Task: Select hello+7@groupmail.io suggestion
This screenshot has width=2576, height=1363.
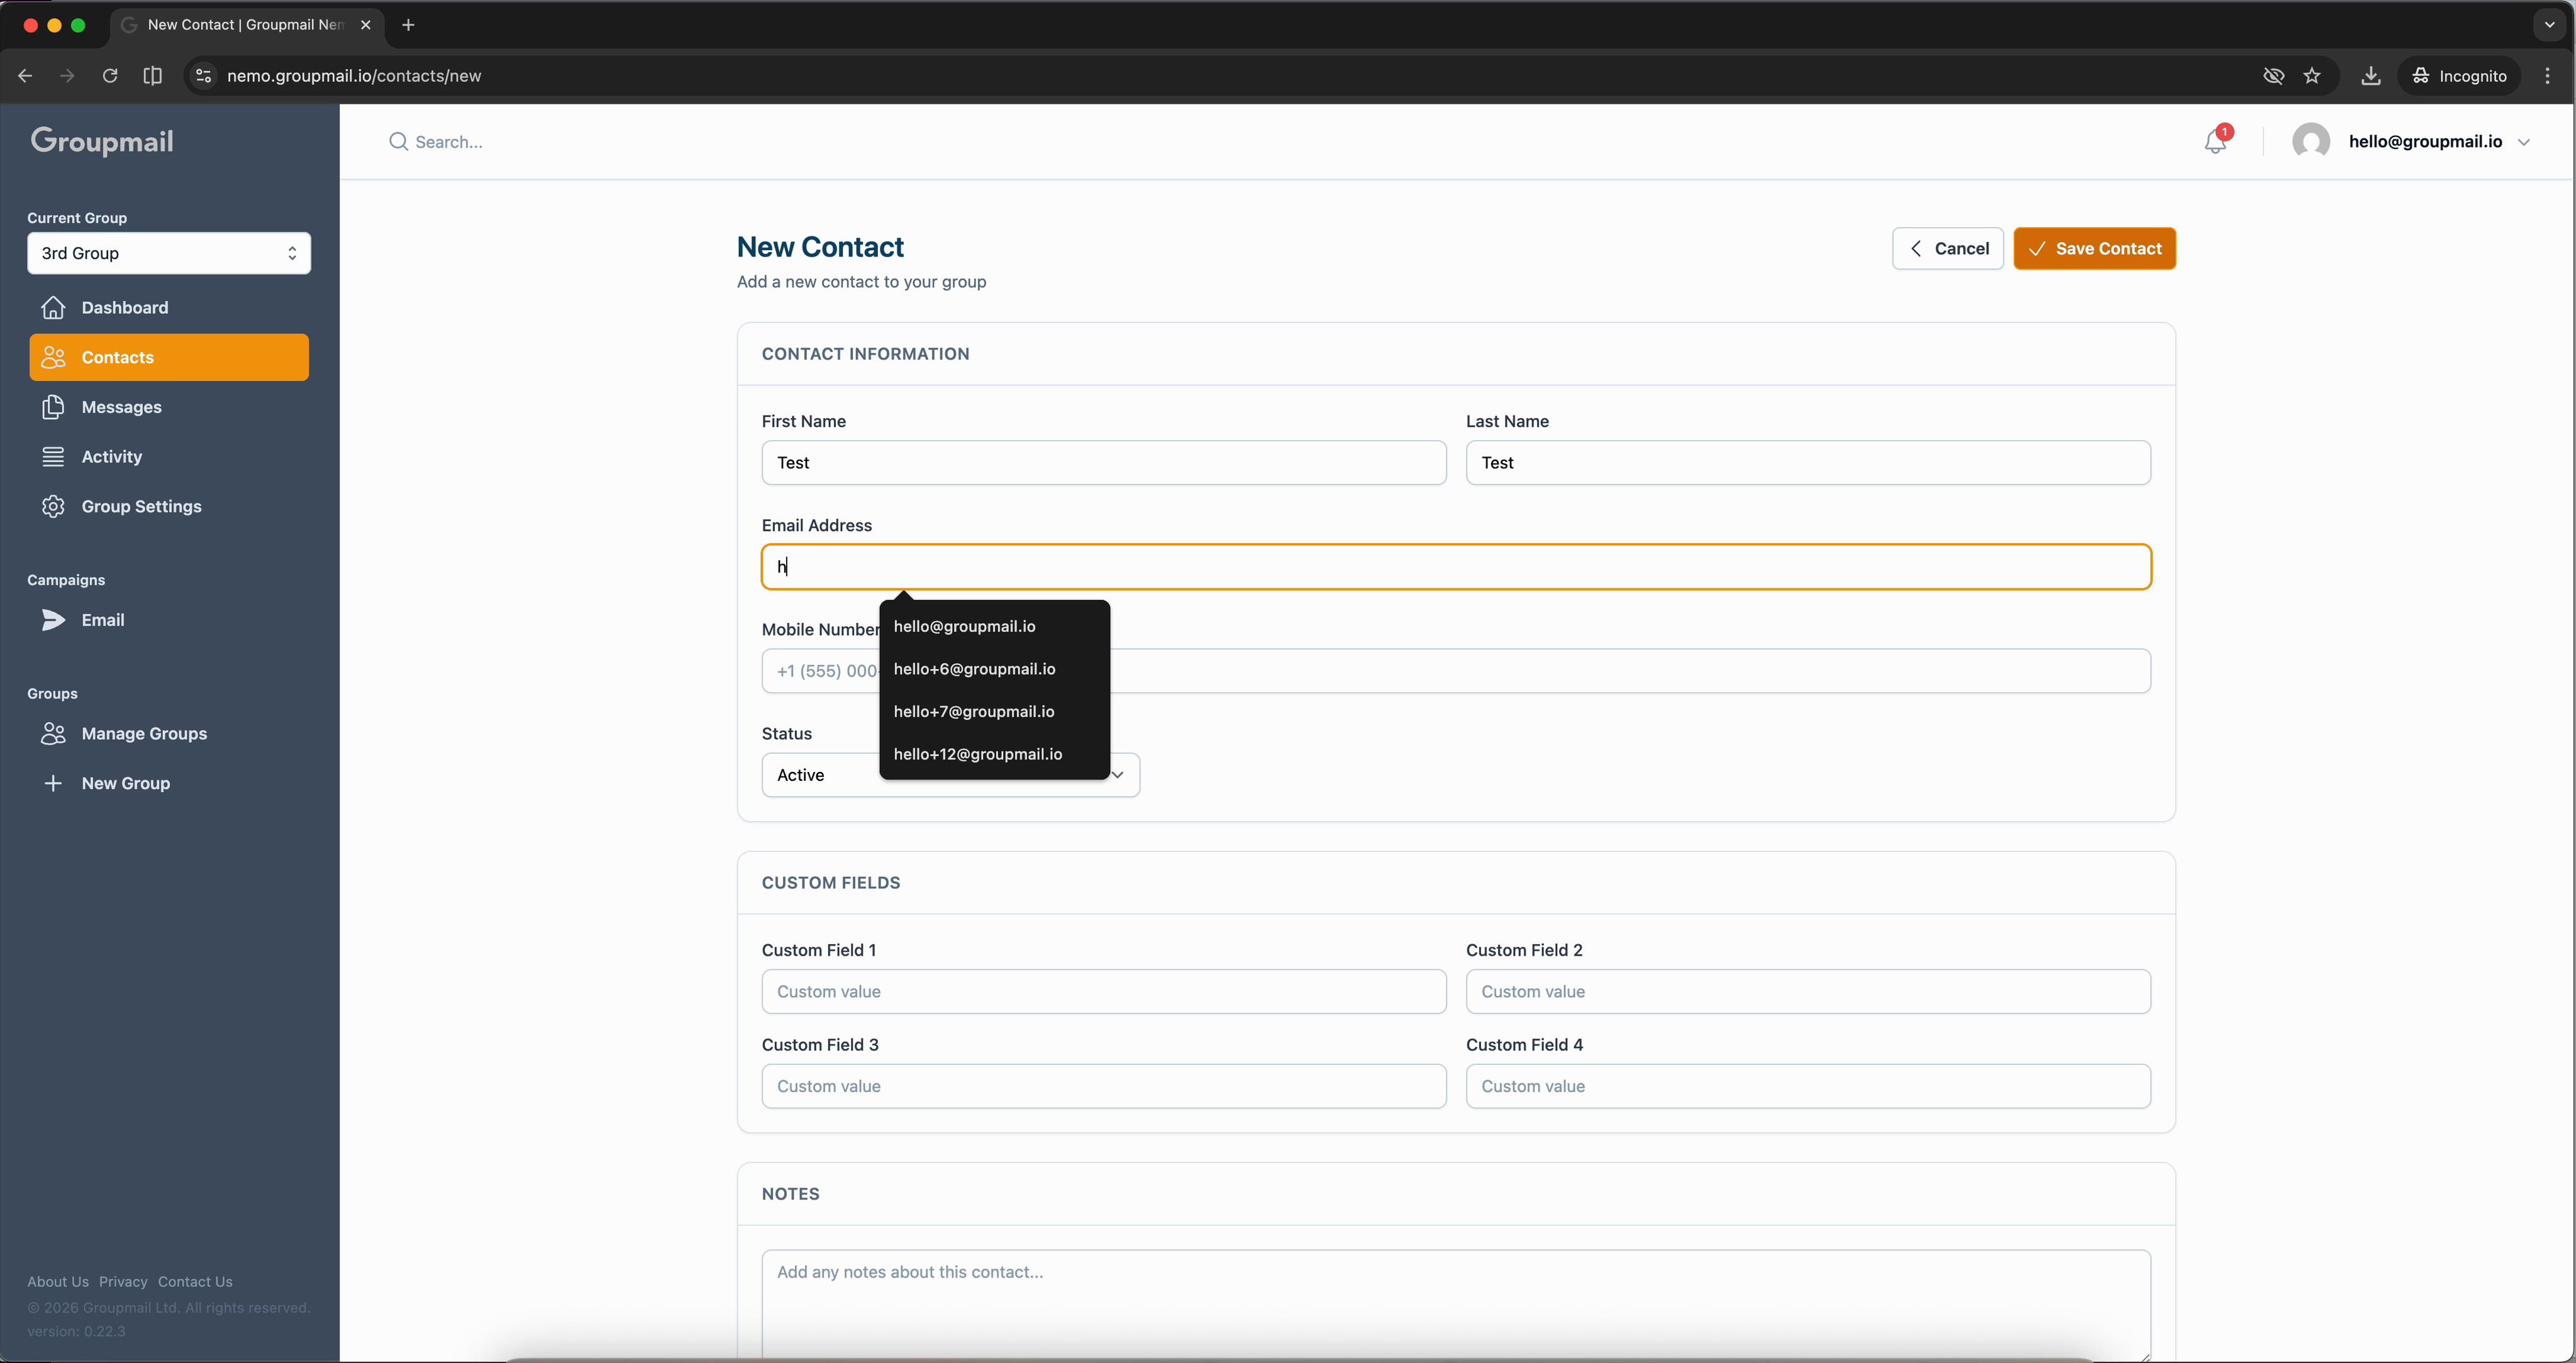Action: click(x=974, y=711)
